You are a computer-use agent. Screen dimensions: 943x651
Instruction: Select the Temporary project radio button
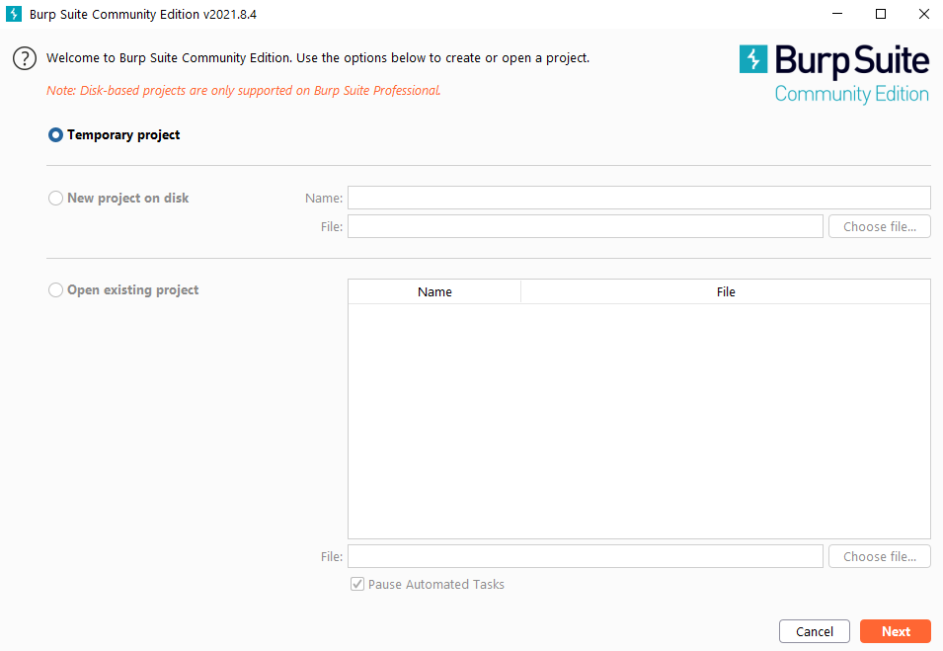[x=56, y=135]
